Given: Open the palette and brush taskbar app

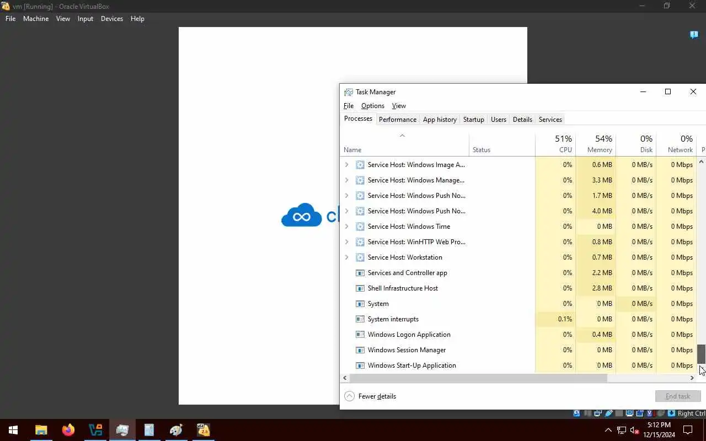Looking at the screenshot, I should (176, 430).
